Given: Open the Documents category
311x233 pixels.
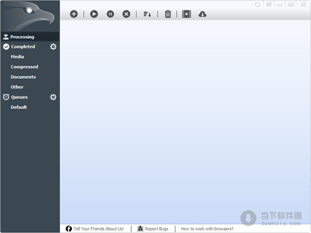Looking at the screenshot, I should [x=23, y=77].
